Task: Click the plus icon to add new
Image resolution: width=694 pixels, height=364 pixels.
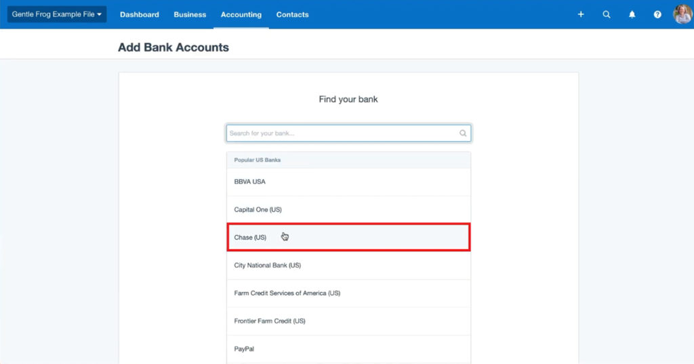Action: coord(581,15)
